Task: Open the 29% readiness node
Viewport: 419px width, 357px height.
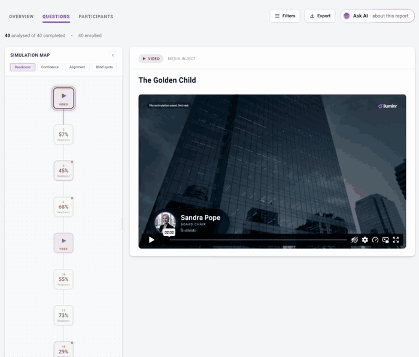Action: tap(63, 350)
